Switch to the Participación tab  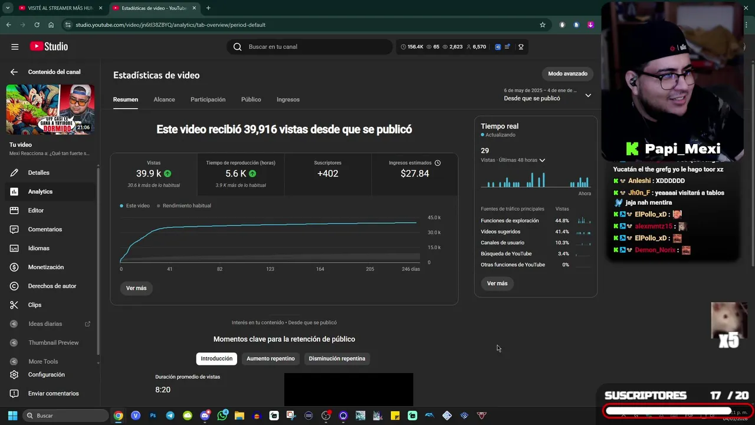pyautogui.click(x=208, y=99)
